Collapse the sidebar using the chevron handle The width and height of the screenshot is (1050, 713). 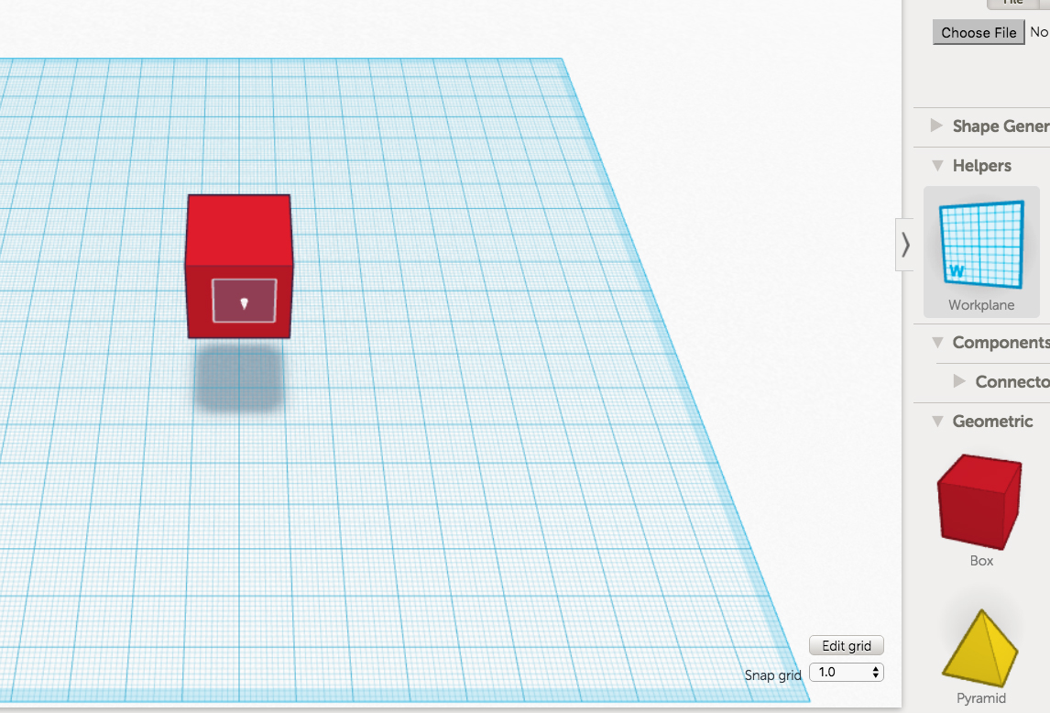click(x=905, y=245)
